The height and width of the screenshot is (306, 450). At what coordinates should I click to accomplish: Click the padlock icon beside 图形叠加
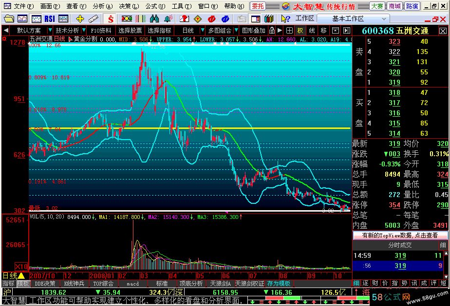pos(271,30)
